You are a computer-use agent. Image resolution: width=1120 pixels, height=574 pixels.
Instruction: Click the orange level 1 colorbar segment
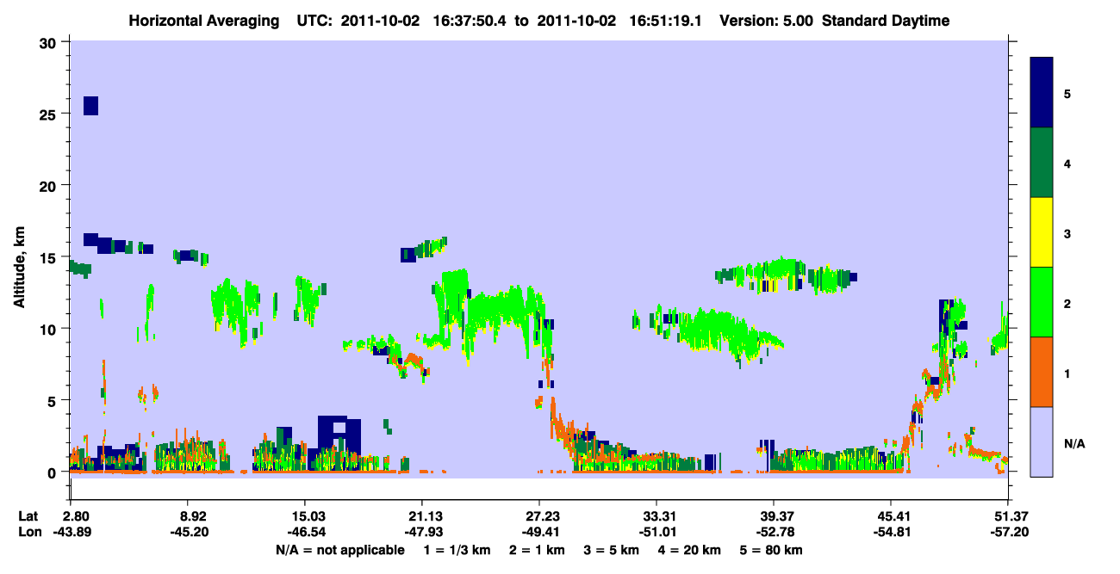(1042, 371)
